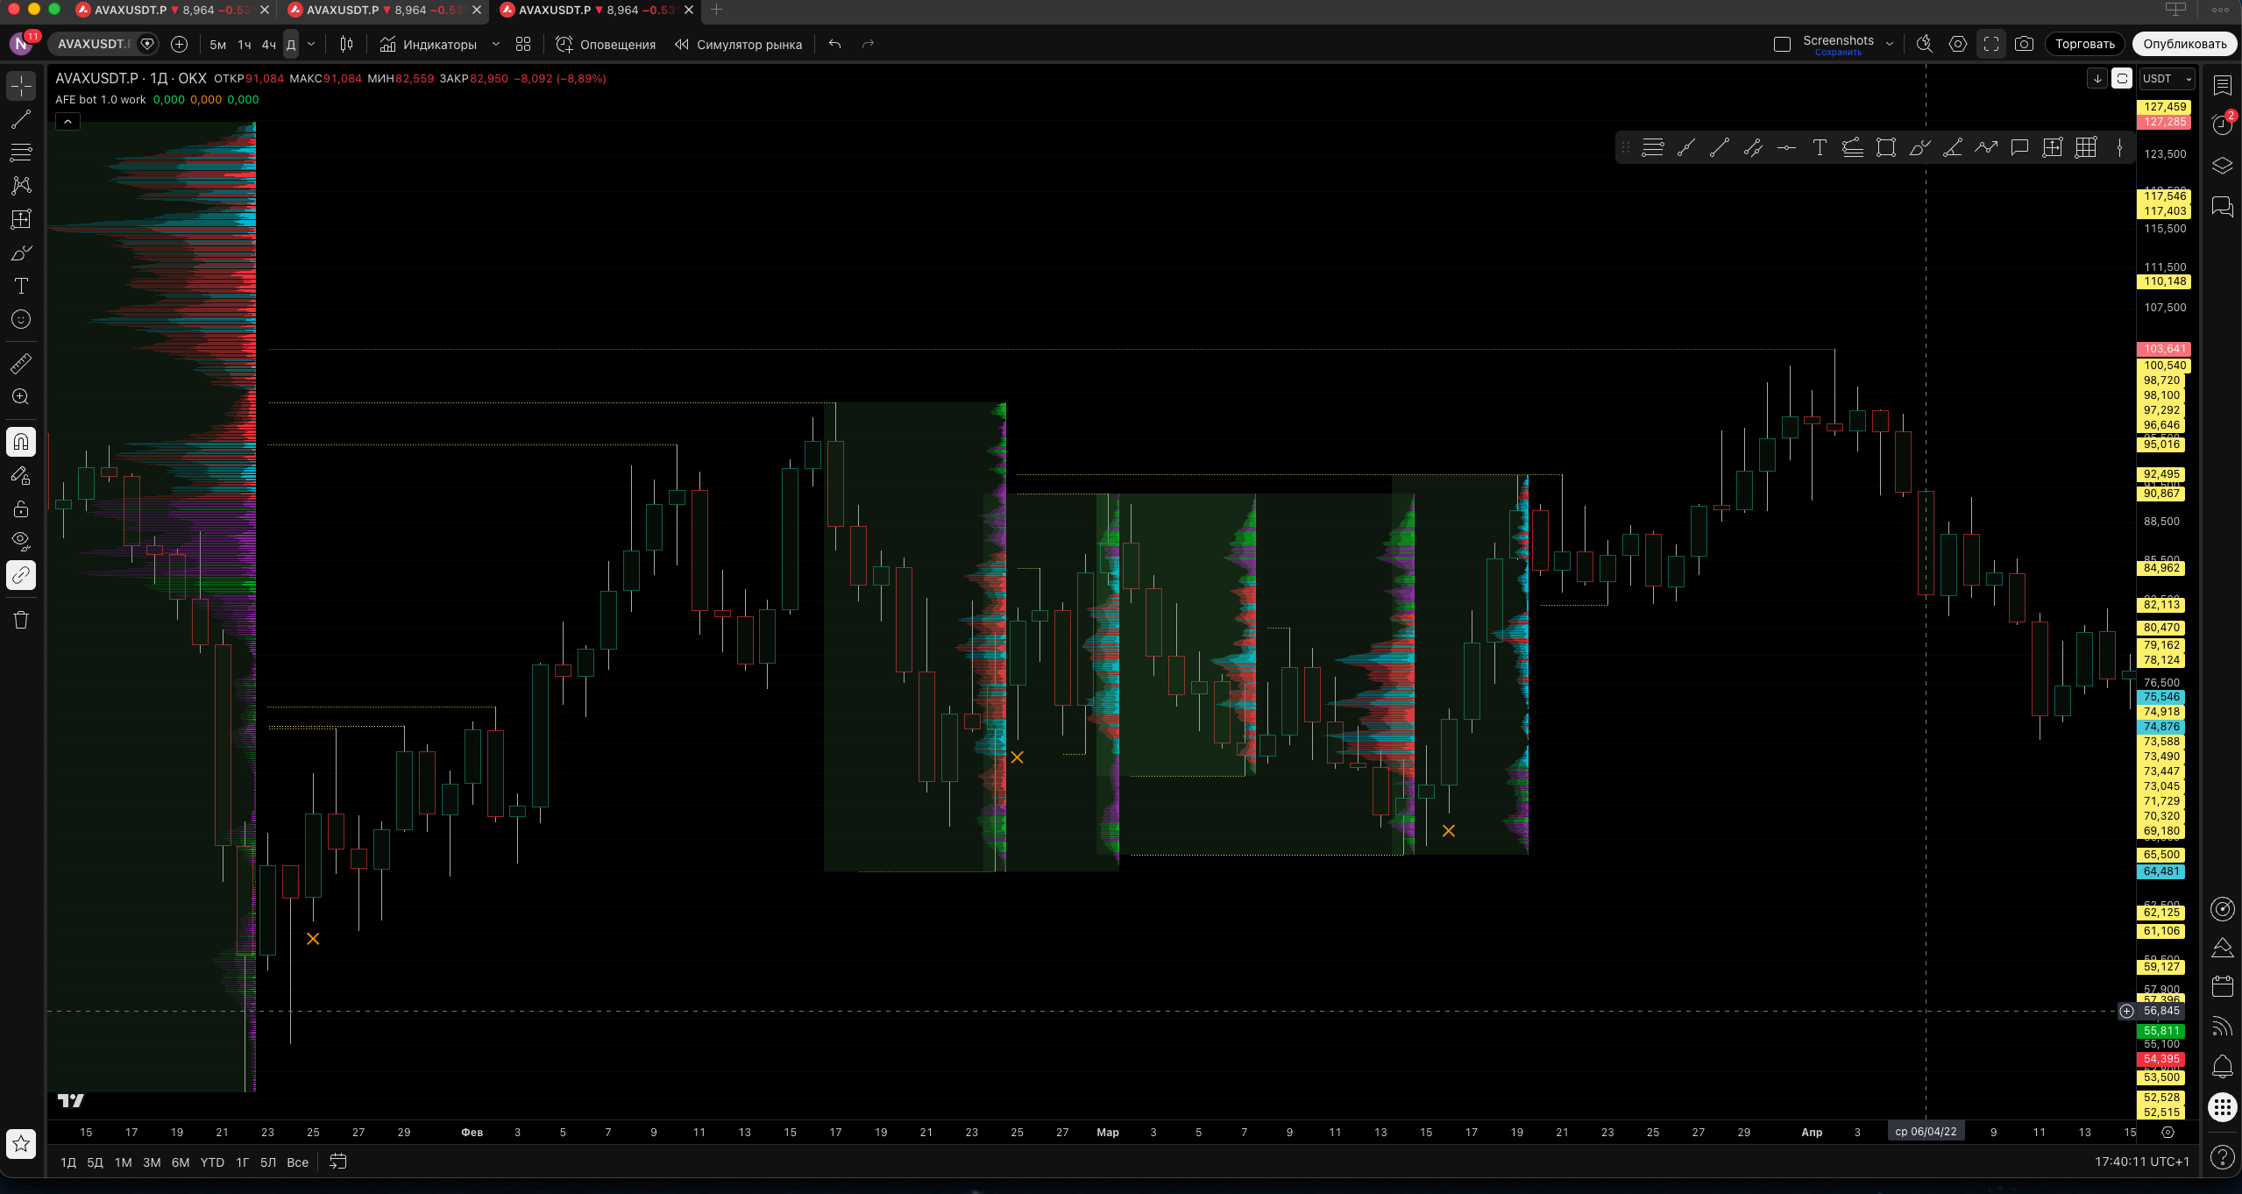Open the Bar Replay market simulator

[738, 44]
